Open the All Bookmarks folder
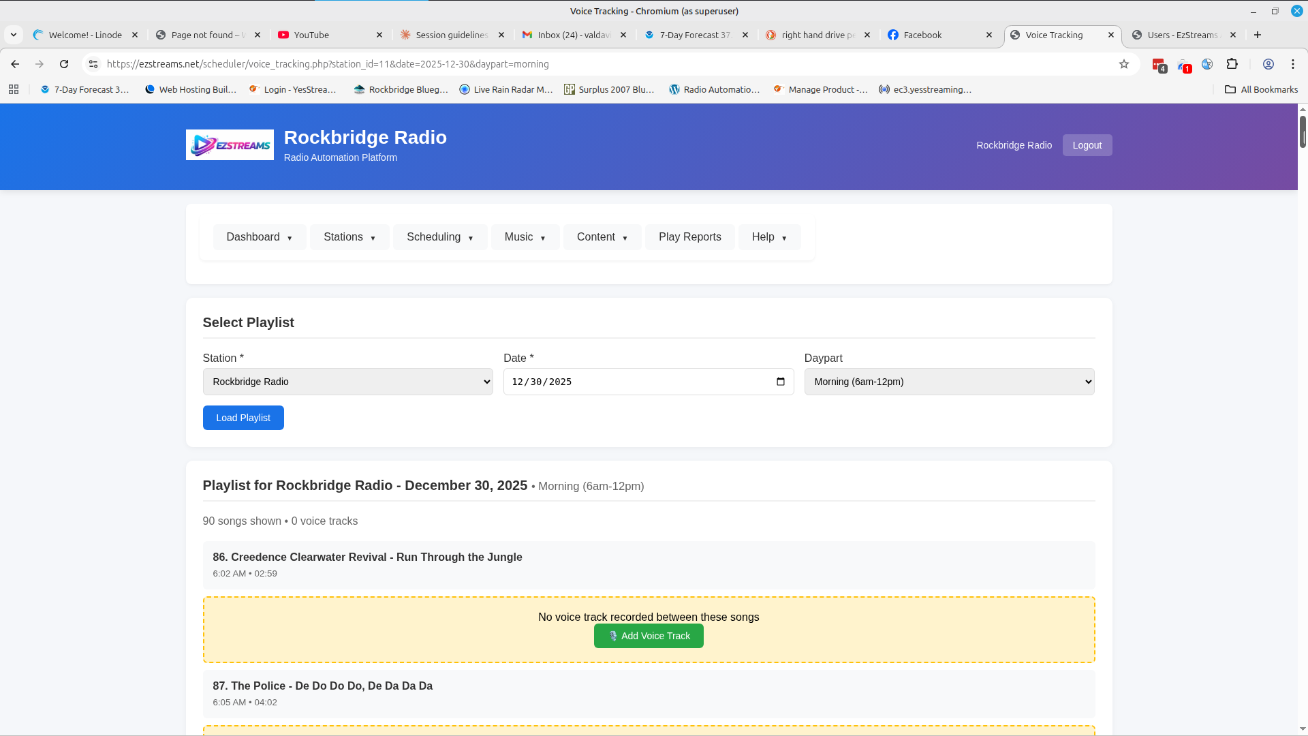This screenshot has width=1308, height=736. 1260,89
